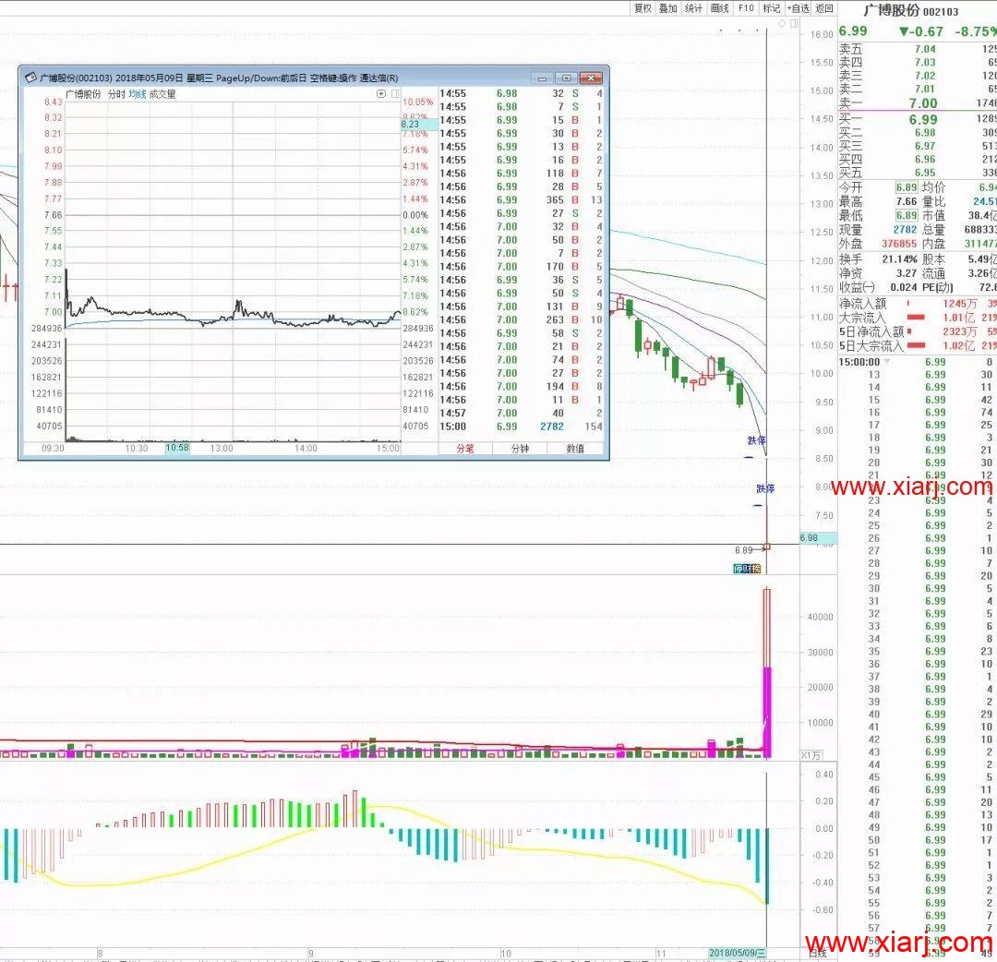Open F10 company information
The image size is (997, 962).
click(x=746, y=8)
